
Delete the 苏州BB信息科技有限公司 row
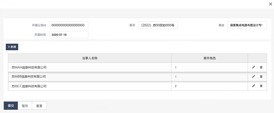click(x=261, y=76)
